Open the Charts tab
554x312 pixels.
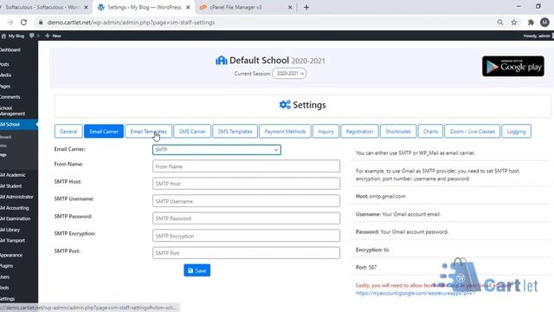430,131
